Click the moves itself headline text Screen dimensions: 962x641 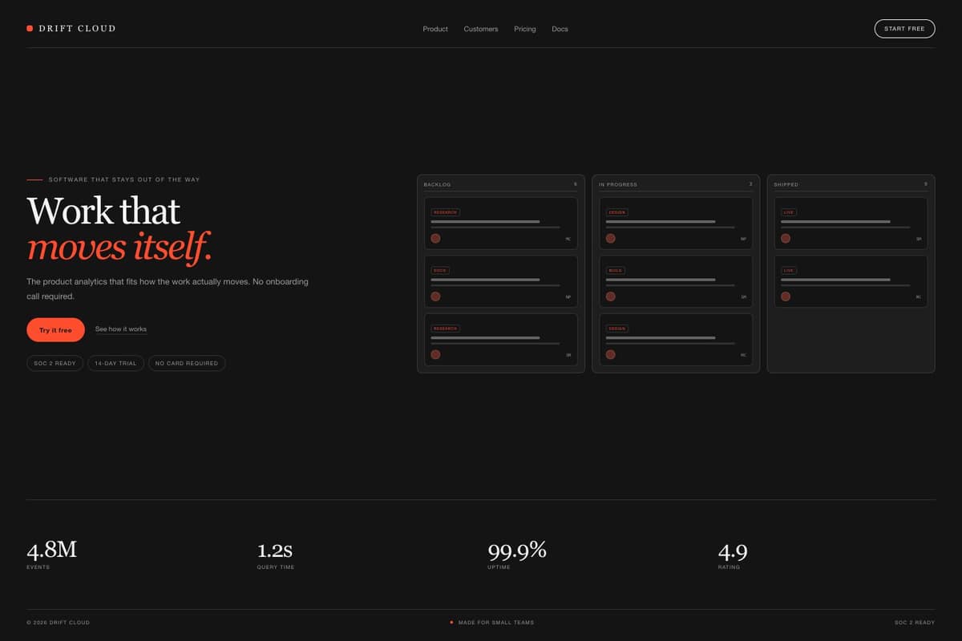tap(119, 248)
